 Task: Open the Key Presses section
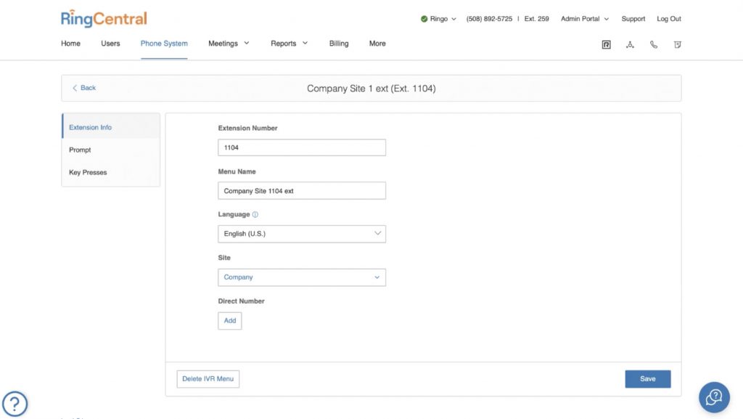point(87,172)
